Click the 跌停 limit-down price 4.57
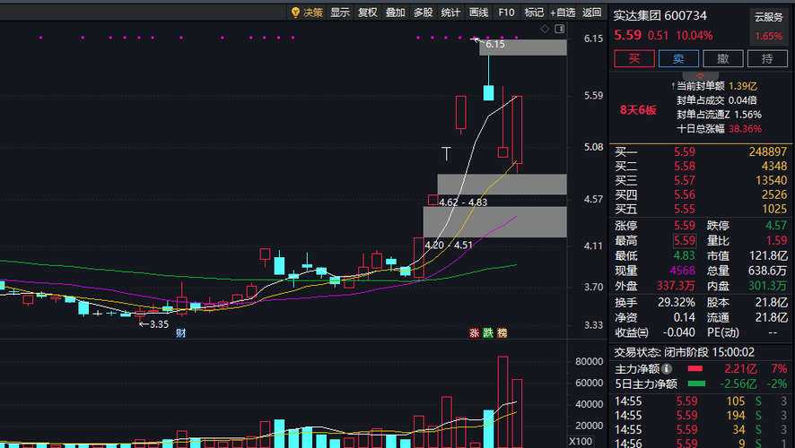Image resolution: width=795 pixels, height=448 pixels. coord(776,225)
